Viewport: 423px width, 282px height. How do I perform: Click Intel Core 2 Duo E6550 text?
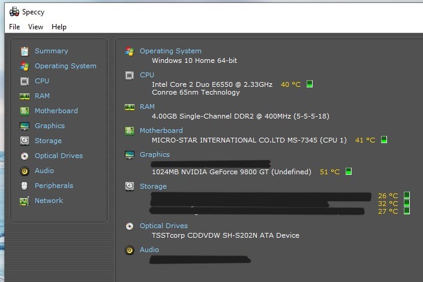pos(212,84)
